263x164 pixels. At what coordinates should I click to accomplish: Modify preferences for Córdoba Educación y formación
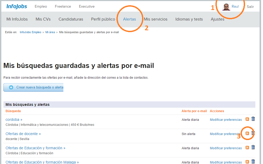coord(226,148)
